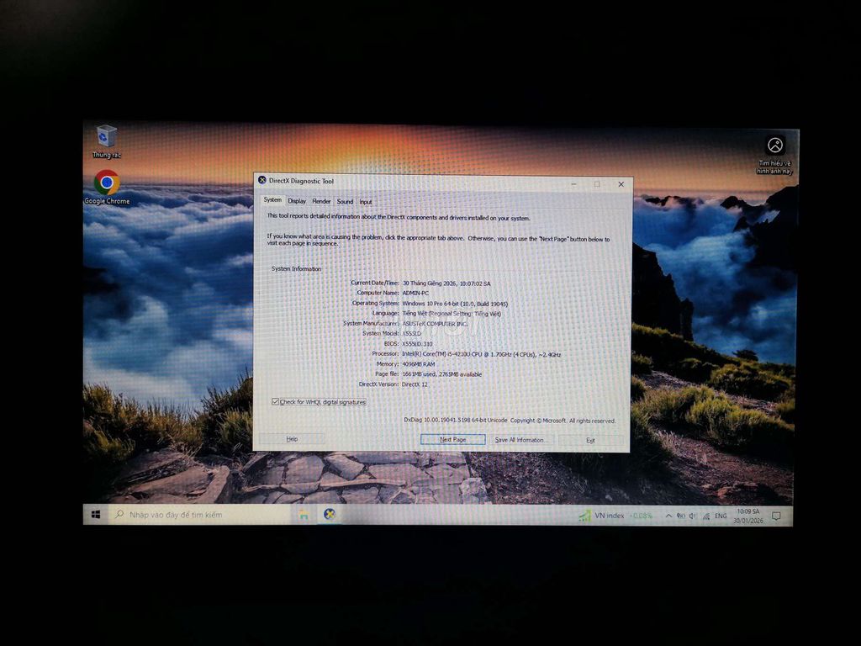Click the spotlight picture info icon on desktop

[774, 146]
